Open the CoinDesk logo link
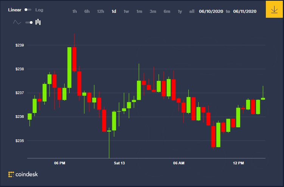284x187 pixels. click(x=23, y=174)
